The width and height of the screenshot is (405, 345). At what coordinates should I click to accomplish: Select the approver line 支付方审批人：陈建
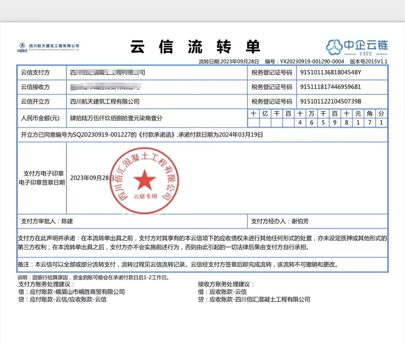pos(47,221)
